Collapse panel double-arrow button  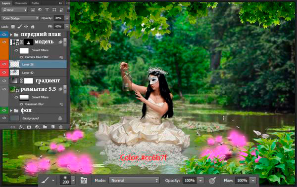click(x=60, y=3)
